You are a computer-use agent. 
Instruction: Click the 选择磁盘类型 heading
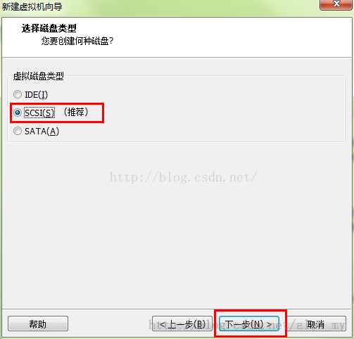click(x=49, y=28)
